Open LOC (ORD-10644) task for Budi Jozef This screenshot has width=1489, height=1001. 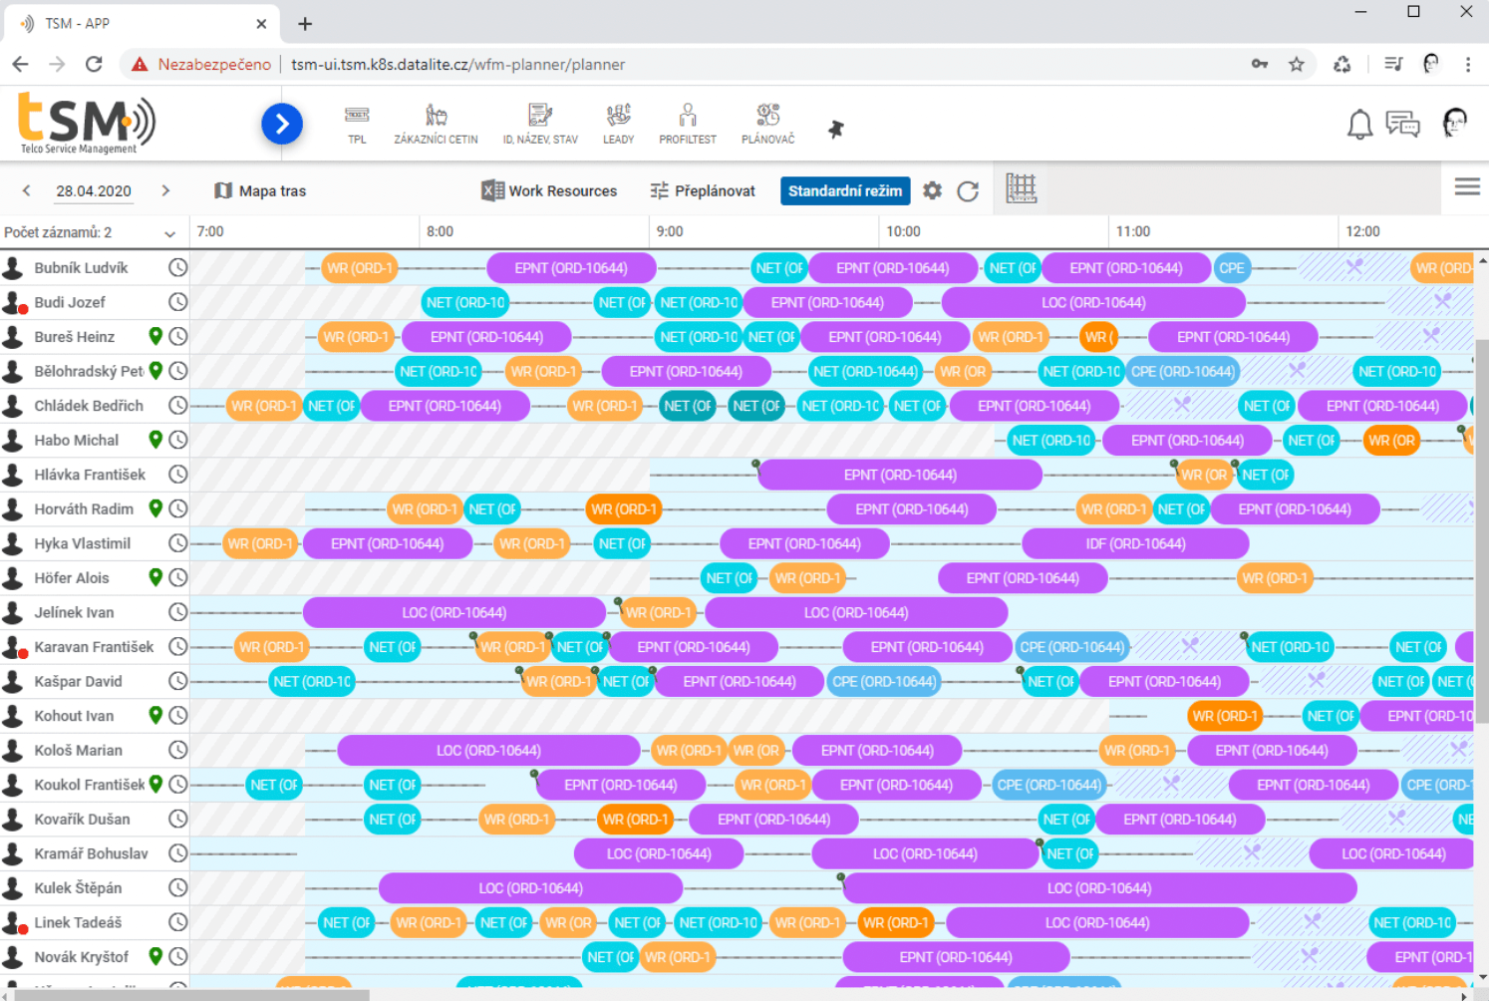click(1093, 302)
